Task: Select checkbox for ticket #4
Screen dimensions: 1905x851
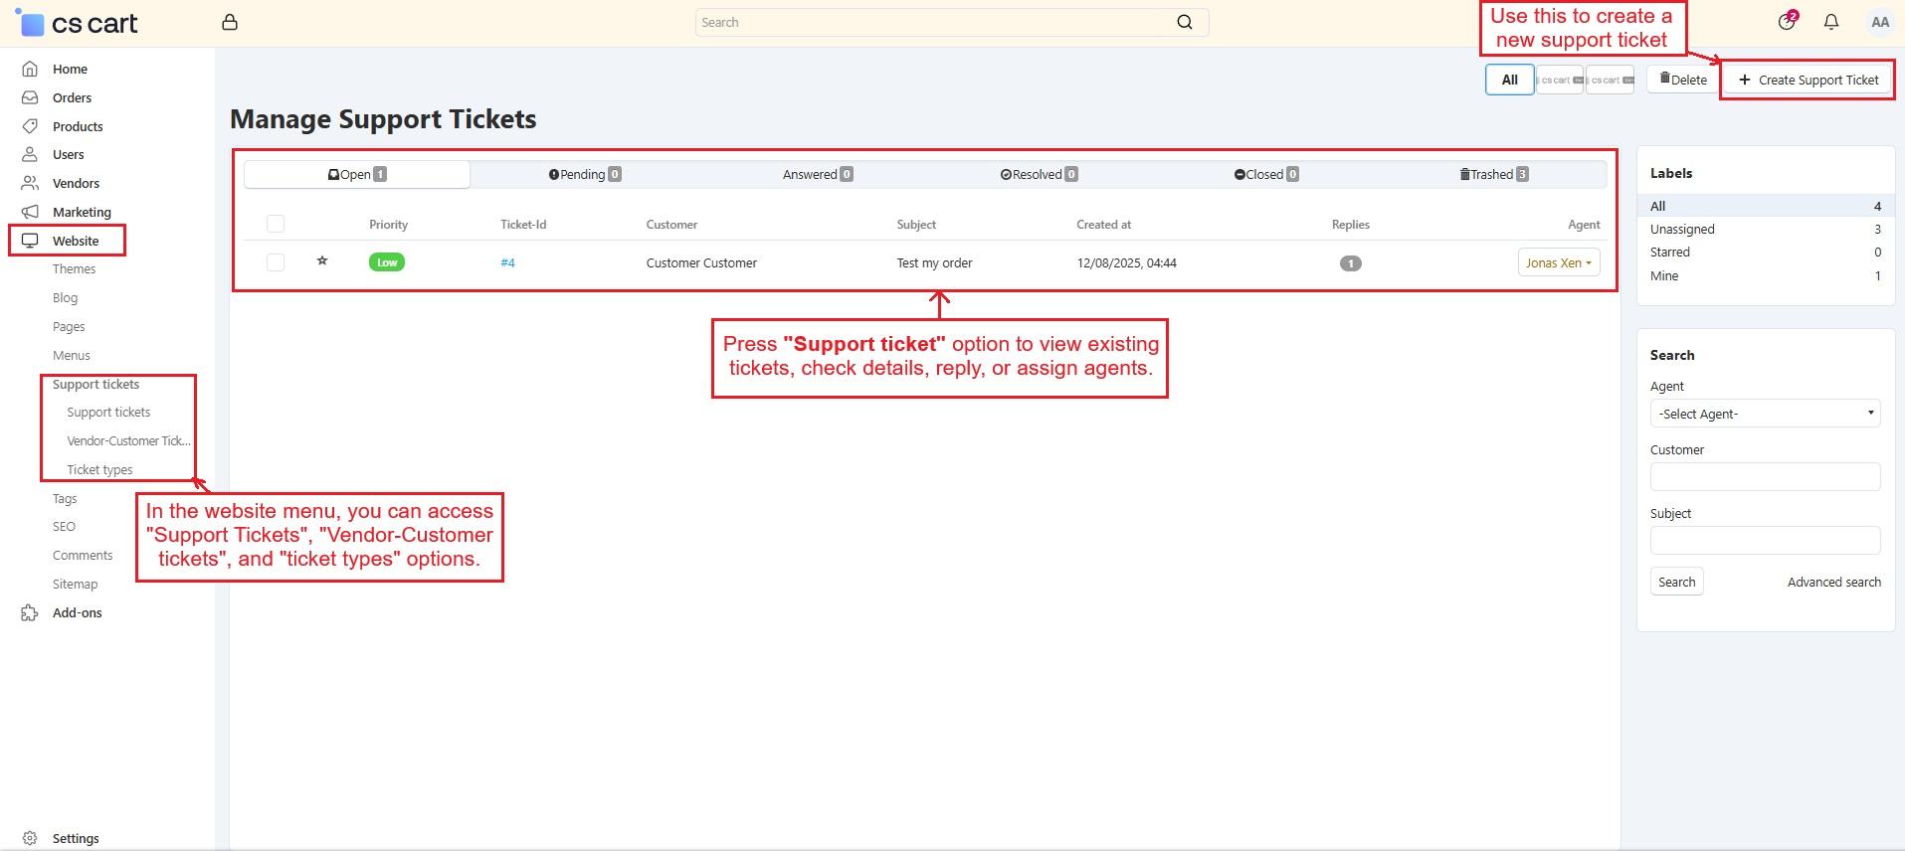Action: [x=276, y=262]
